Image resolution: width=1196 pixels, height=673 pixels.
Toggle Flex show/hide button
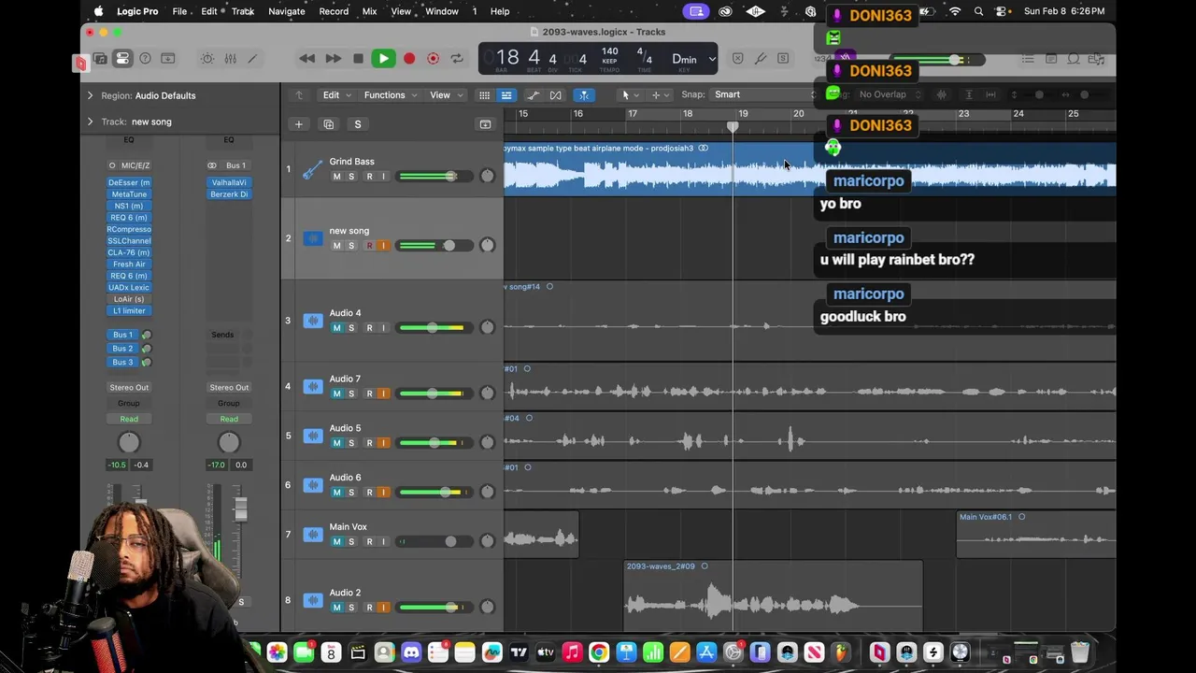pos(556,94)
